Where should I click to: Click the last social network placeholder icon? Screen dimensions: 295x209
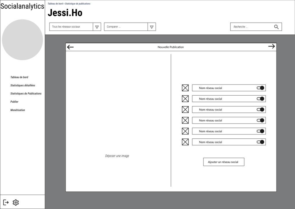click(x=185, y=142)
